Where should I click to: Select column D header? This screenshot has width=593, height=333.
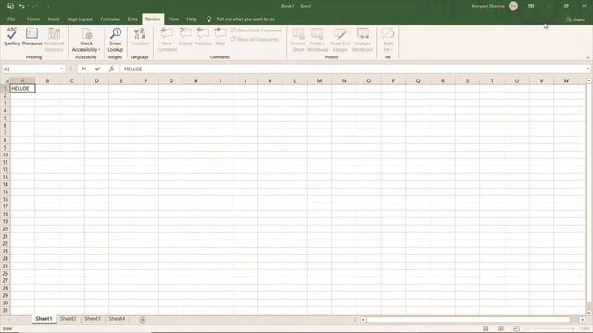coord(96,80)
